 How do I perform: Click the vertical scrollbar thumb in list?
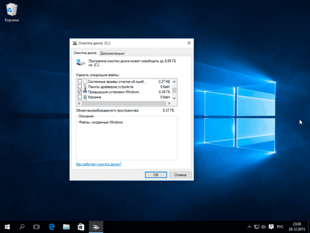tap(174, 90)
